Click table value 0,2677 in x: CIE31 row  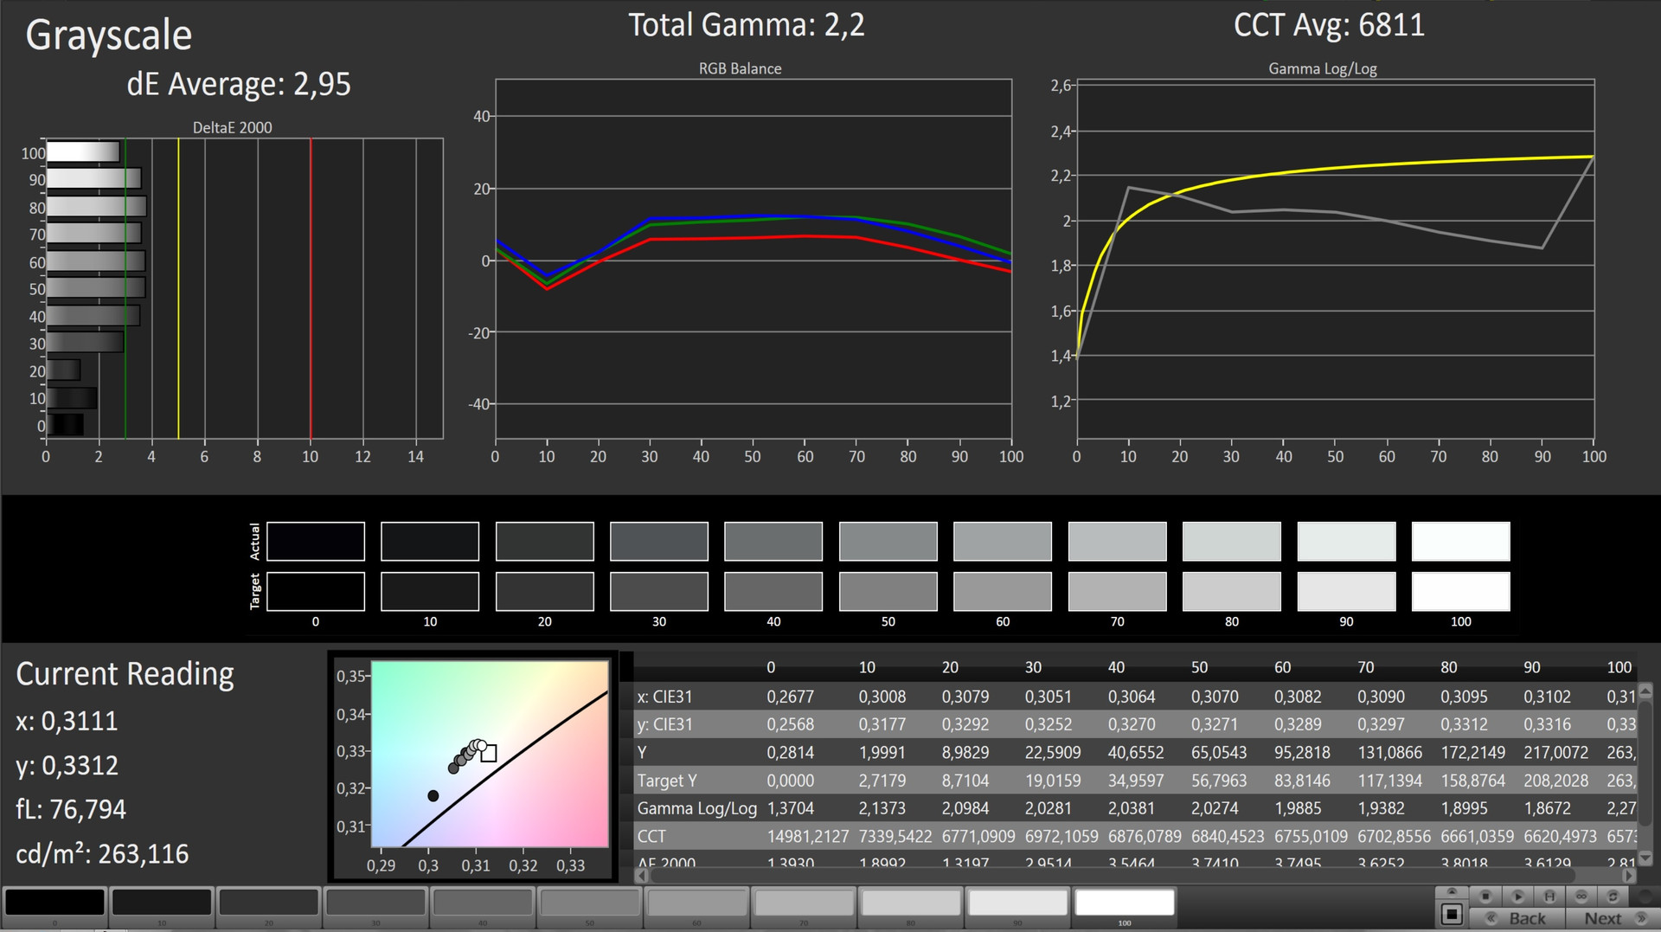click(x=791, y=697)
